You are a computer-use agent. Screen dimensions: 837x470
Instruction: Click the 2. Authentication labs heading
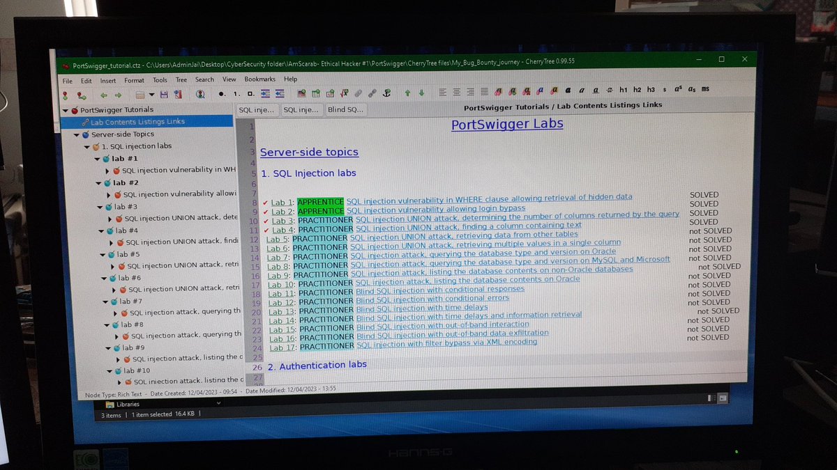pyautogui.click(x=317, y=365)
